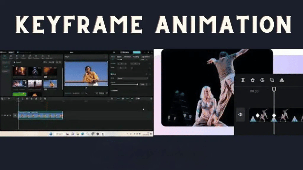This screenshot has height=170, width=303.
Task: Play the preview in the Player panel
Action: pos(86,93)
